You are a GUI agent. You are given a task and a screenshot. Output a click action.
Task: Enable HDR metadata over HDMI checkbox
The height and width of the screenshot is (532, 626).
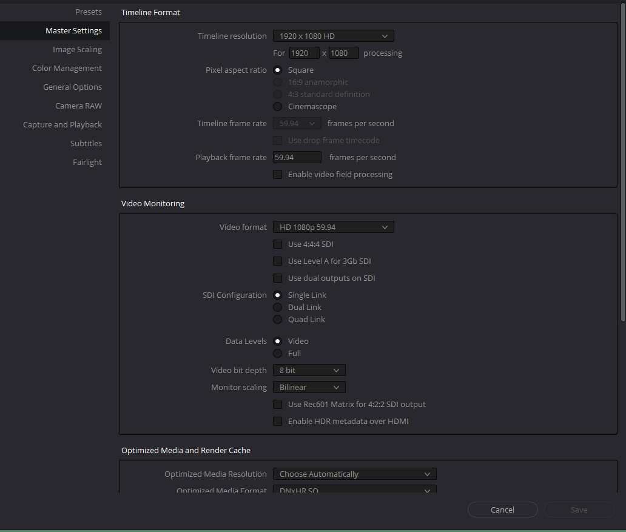tap(277, 422)
